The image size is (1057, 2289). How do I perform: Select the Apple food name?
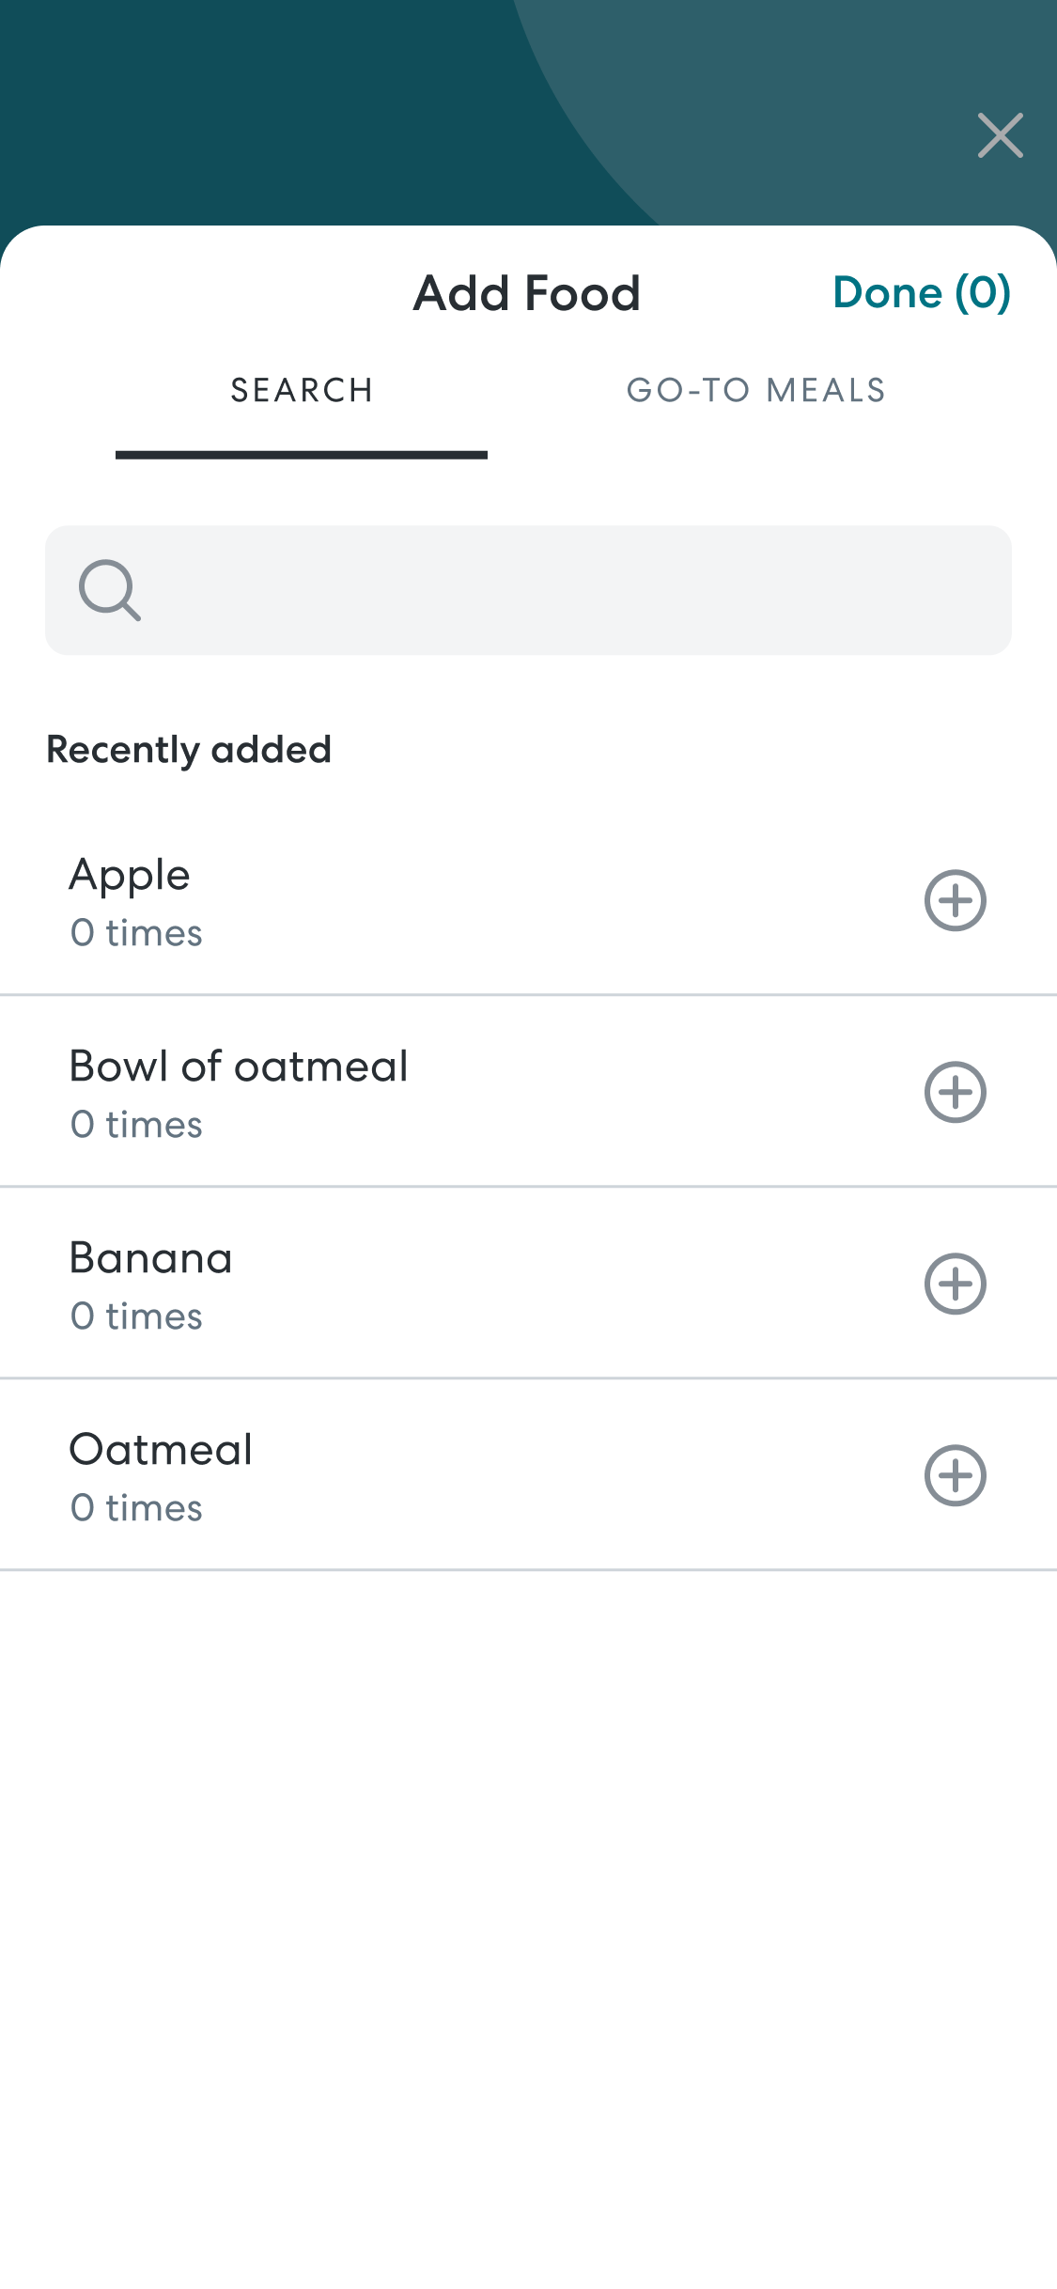coord(130,875)
